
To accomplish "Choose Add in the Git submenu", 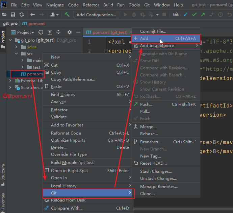I will point(166,39).
